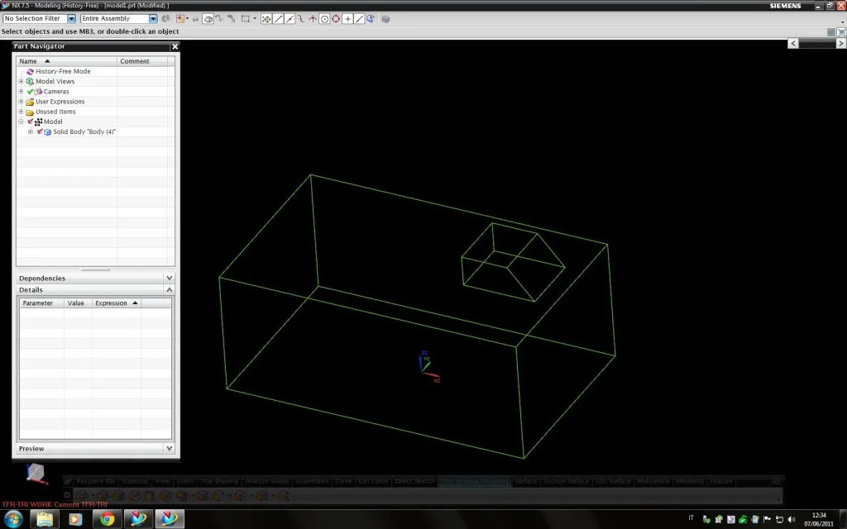Viewport: 847px width, 529px height.
Task: Toggle the Control Point snap icon
Action: 301,18
